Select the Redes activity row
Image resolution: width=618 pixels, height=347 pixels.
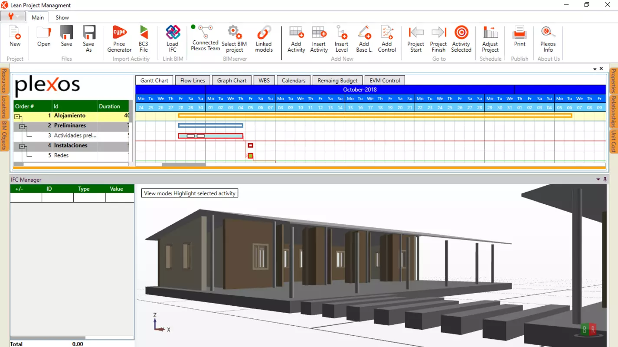click(72, 156)
